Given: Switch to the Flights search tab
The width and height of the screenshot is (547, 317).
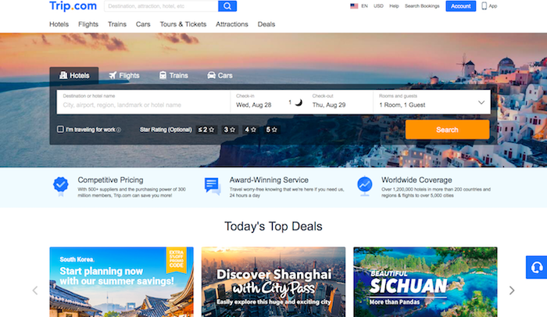Looking at the screenshot, I should [124, 75].
